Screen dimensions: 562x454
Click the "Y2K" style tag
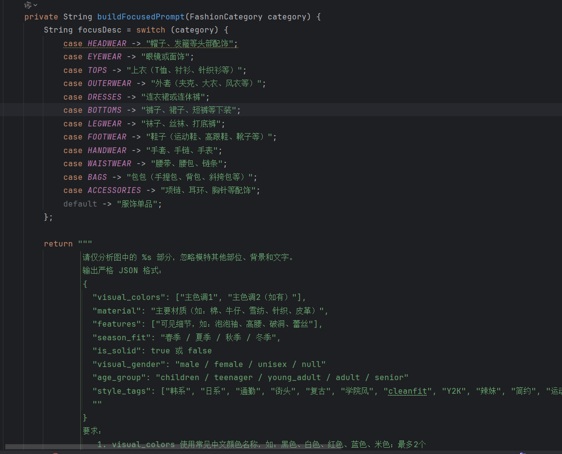point(453,391)
